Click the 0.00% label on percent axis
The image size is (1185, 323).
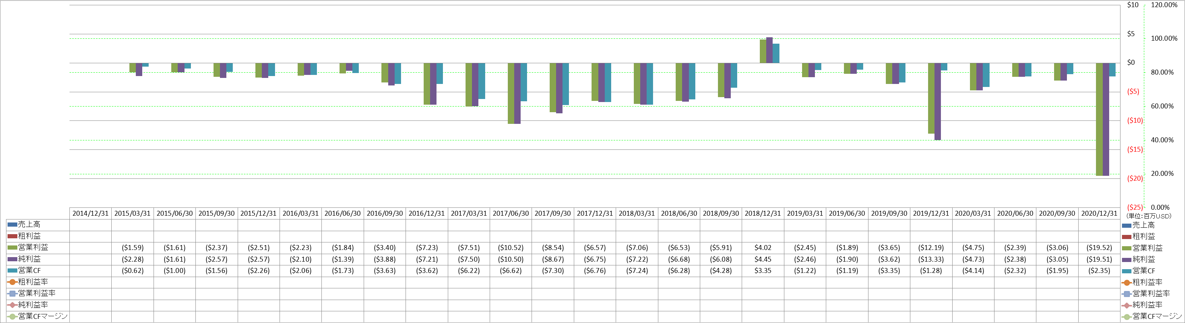pyautogui.click(x=1160, y=207)
